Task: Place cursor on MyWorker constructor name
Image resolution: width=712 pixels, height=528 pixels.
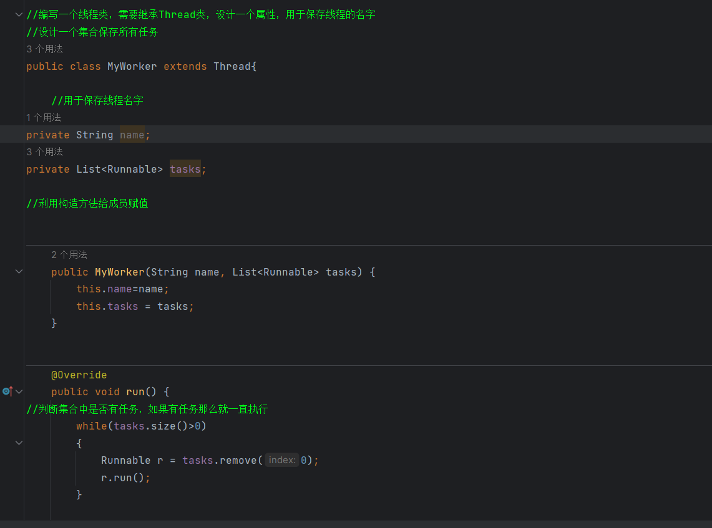Action: 119,272
